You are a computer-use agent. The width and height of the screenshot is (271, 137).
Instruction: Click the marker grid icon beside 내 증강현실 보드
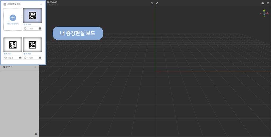tap(5, 4)
